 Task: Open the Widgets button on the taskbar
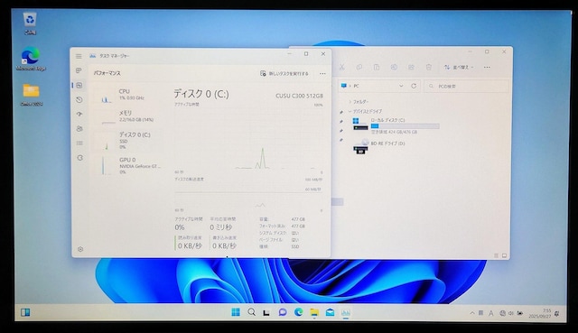click(25, 312)
